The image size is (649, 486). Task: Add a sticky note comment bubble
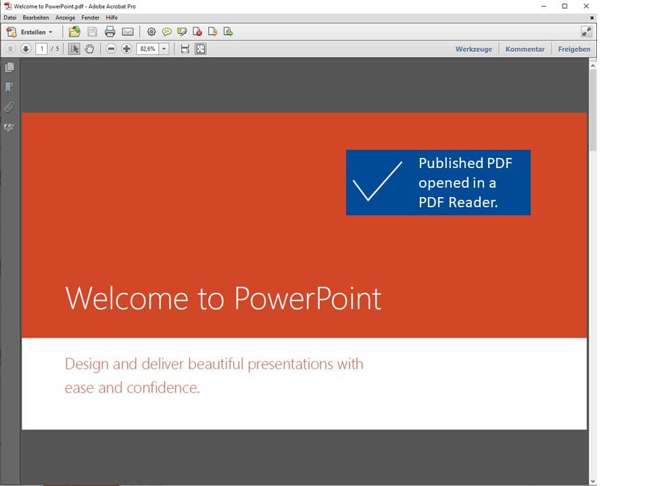click(167, 32)
